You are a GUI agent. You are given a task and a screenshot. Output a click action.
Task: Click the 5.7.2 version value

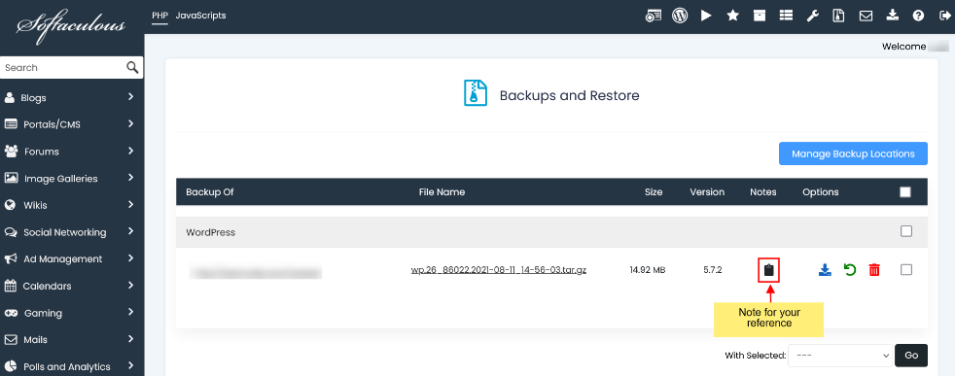[x=713, y=269]
